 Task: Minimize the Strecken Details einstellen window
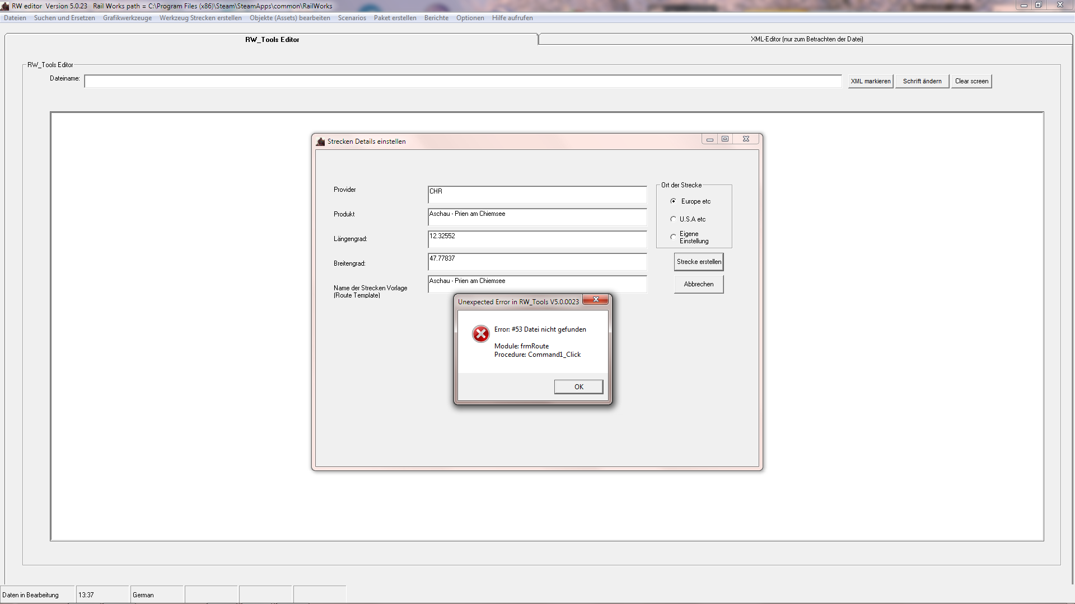point(710,139)
